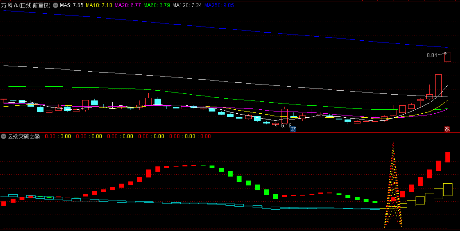Open the dropdown arrow beside 万科A title
The width and height of the screenshot is (460, 231).
[x=55, y=5]
